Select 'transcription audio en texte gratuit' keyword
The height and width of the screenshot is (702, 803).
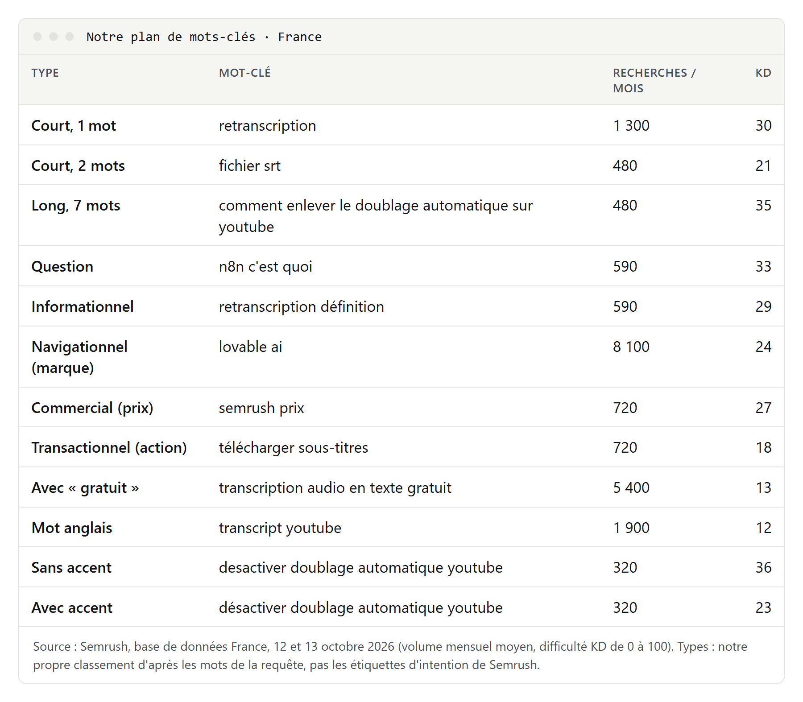click(x=335, y=487)
